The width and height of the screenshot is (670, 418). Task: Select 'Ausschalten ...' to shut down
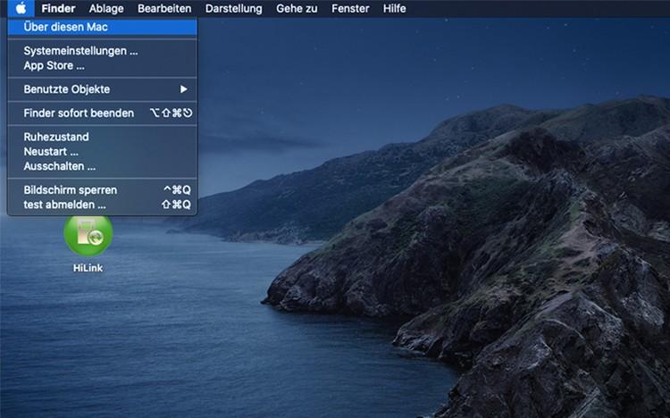click(59, 166)
